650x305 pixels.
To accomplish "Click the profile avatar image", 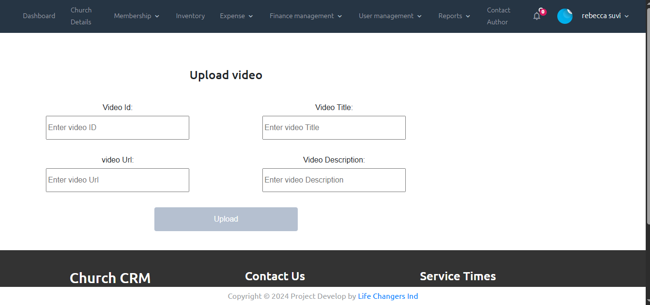I will pyautogui.click(x=564, y=16).
